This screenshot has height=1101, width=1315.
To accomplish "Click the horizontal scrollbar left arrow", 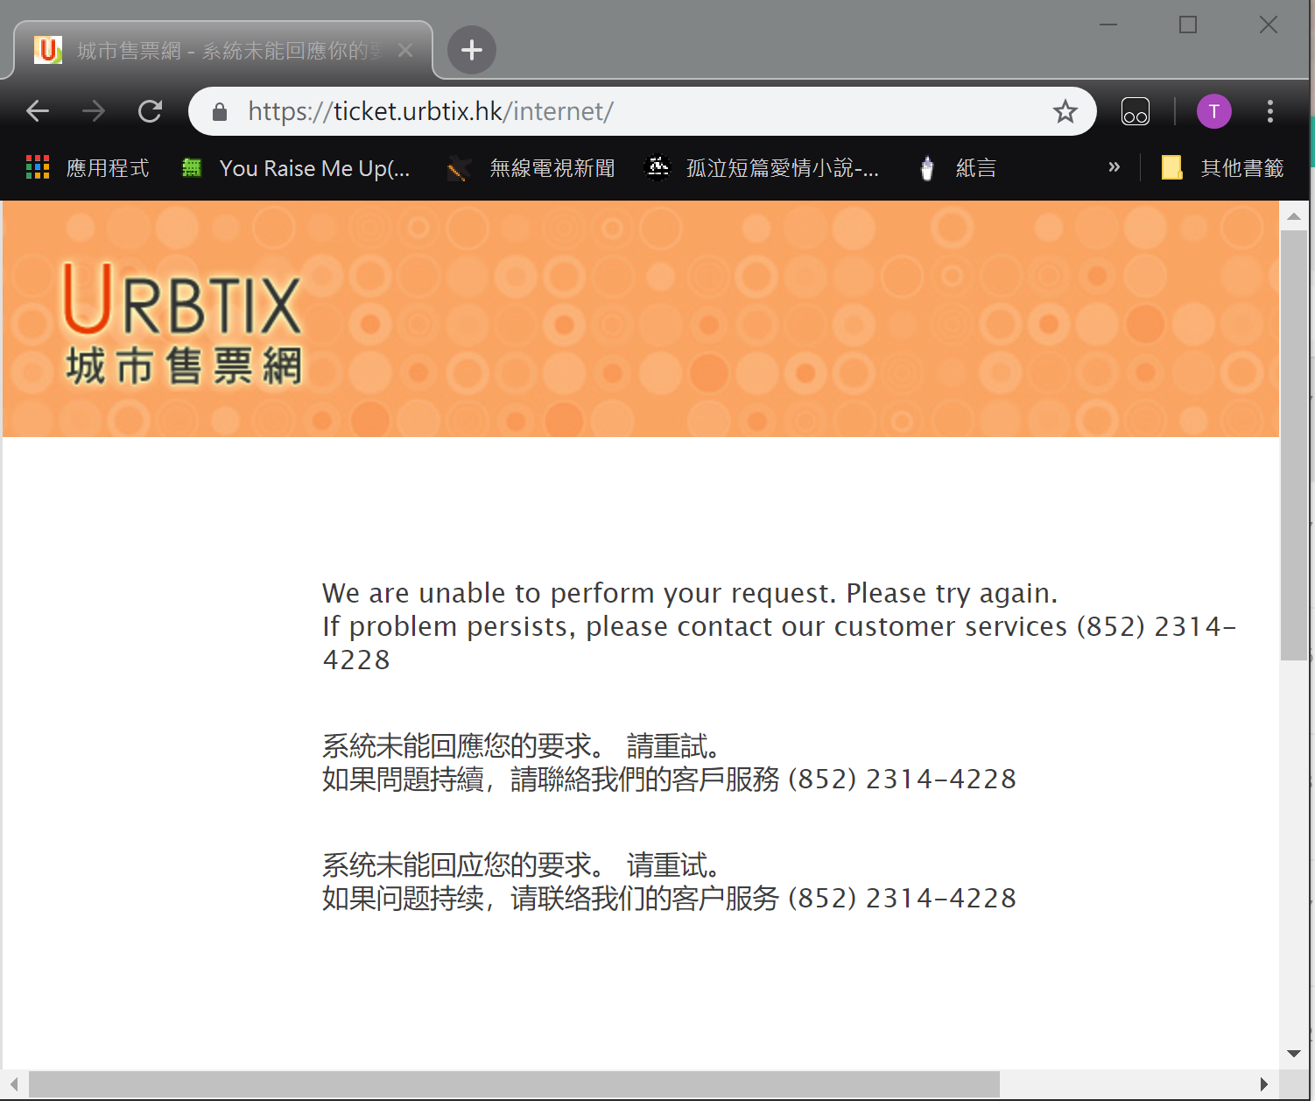I will pos(14,1083).
